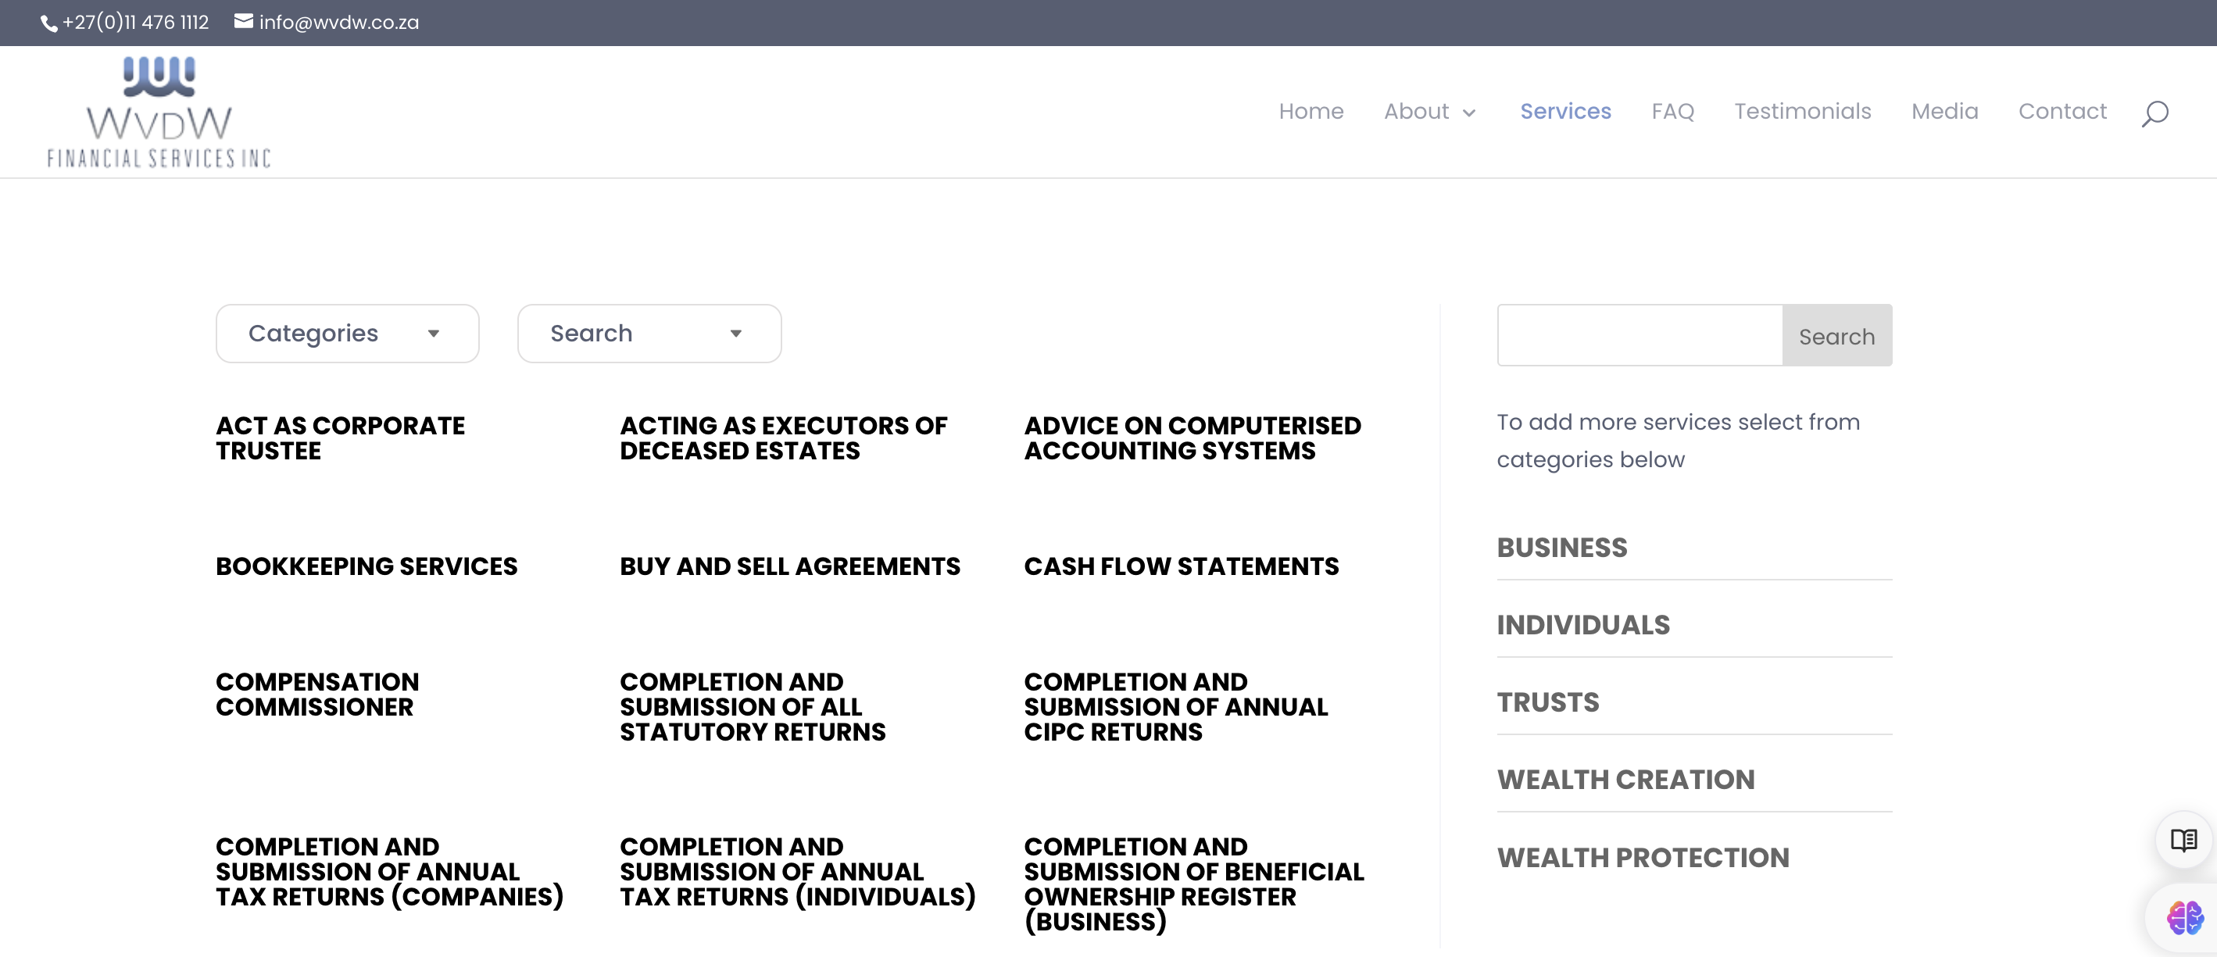
Task: Open the book reader widget icon
Action: (2183, 840)
